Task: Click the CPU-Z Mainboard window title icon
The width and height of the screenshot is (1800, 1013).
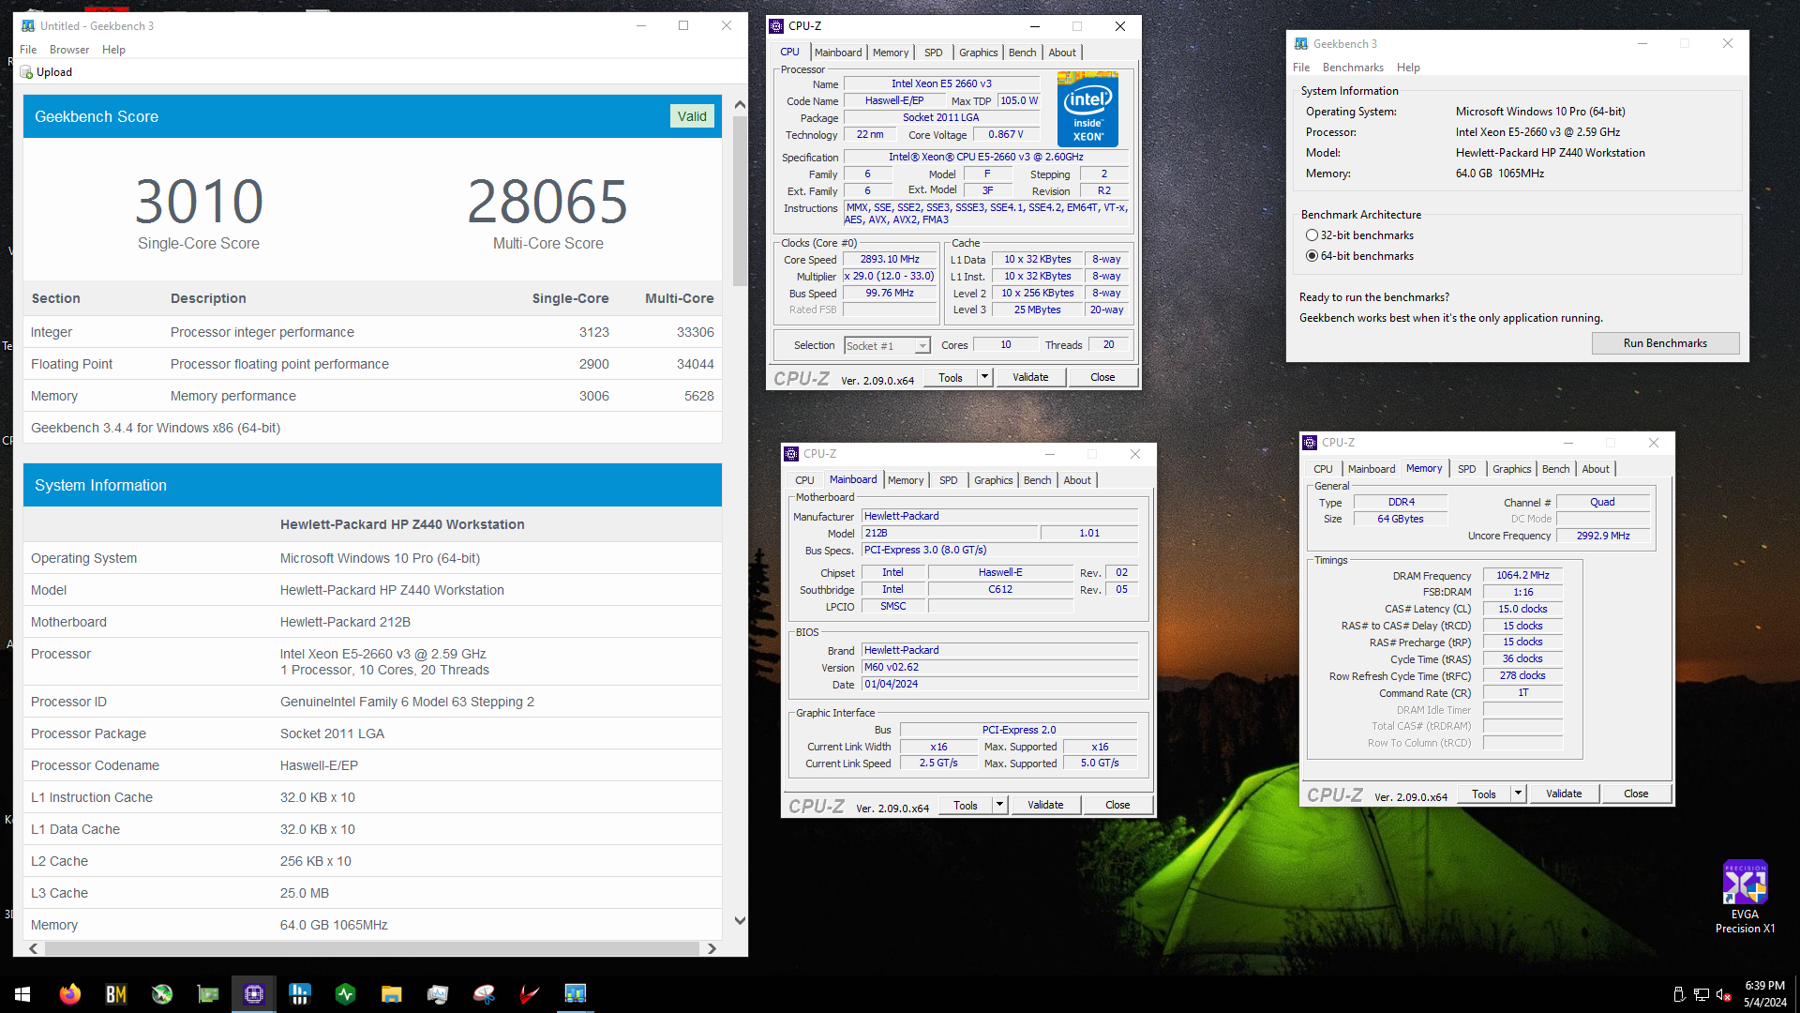Action: (791, 454)
